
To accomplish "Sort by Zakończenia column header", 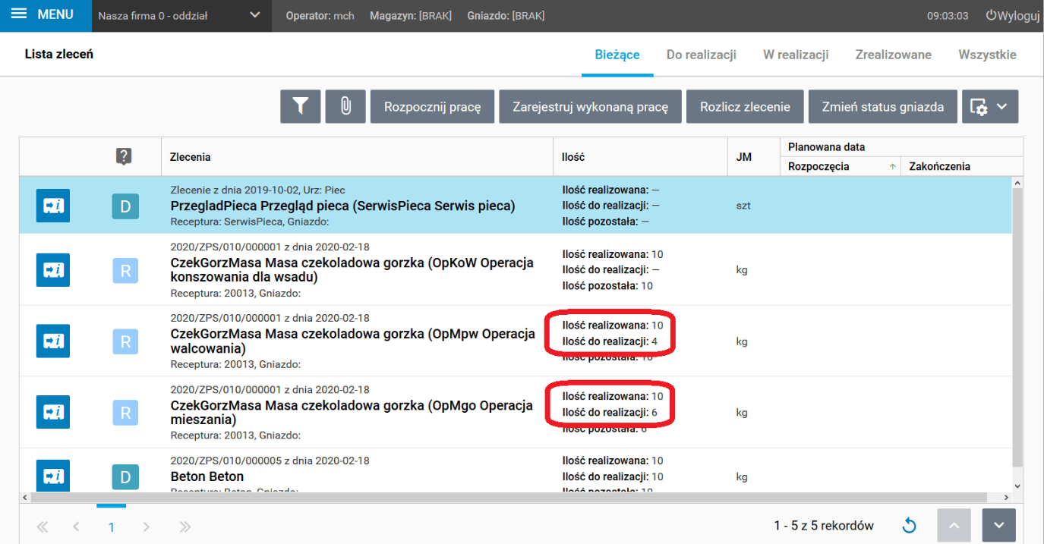I will pos(962,166).
